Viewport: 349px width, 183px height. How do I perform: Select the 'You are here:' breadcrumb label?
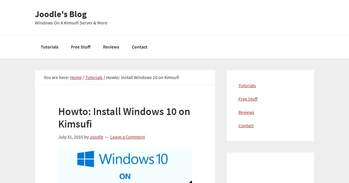click(56, 77)
